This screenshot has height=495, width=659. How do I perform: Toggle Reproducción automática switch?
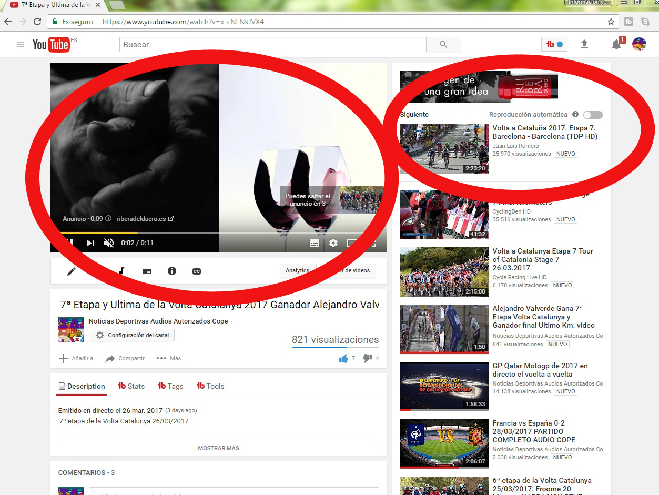click(593, 115)
